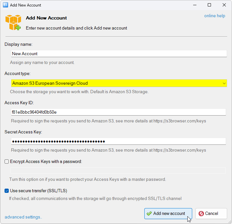Click the Cancel button
The width and height of the screenshot is (232, 224).
click(x=211, y=214)
